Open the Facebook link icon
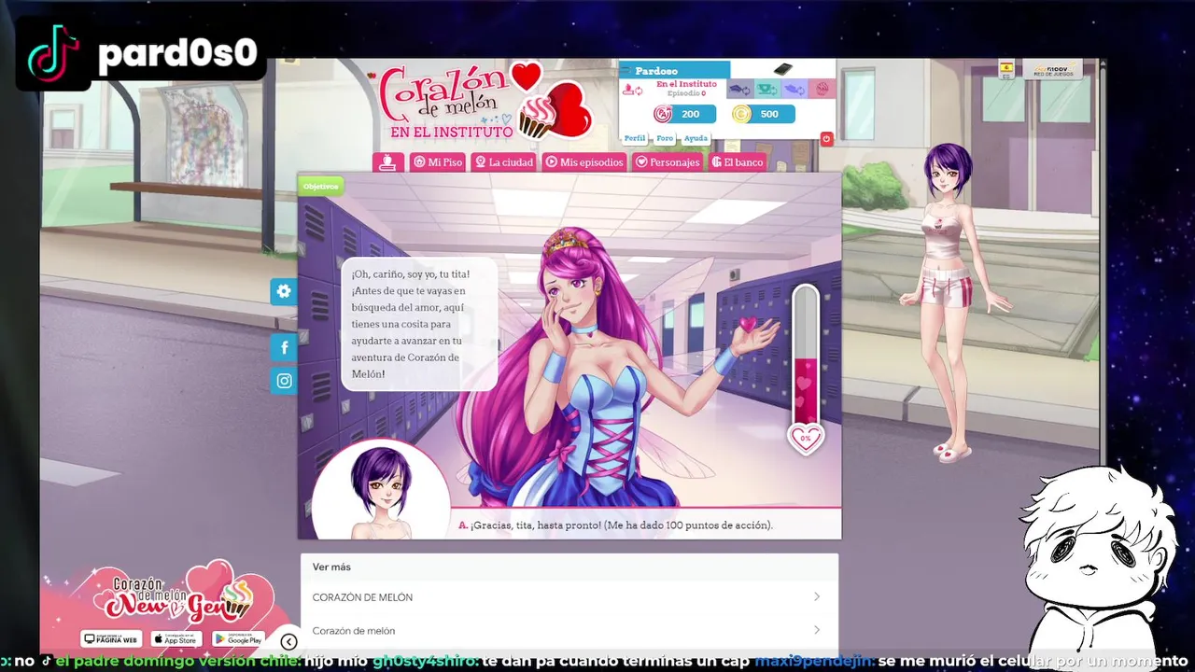1195x672 pixels. tap(284, 348)
